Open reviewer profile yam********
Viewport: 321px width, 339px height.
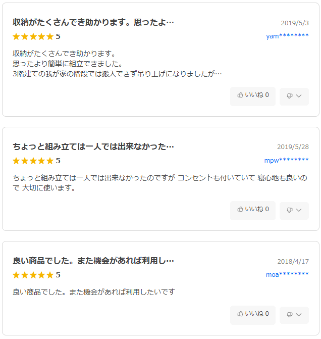click(x=287, y=36)
